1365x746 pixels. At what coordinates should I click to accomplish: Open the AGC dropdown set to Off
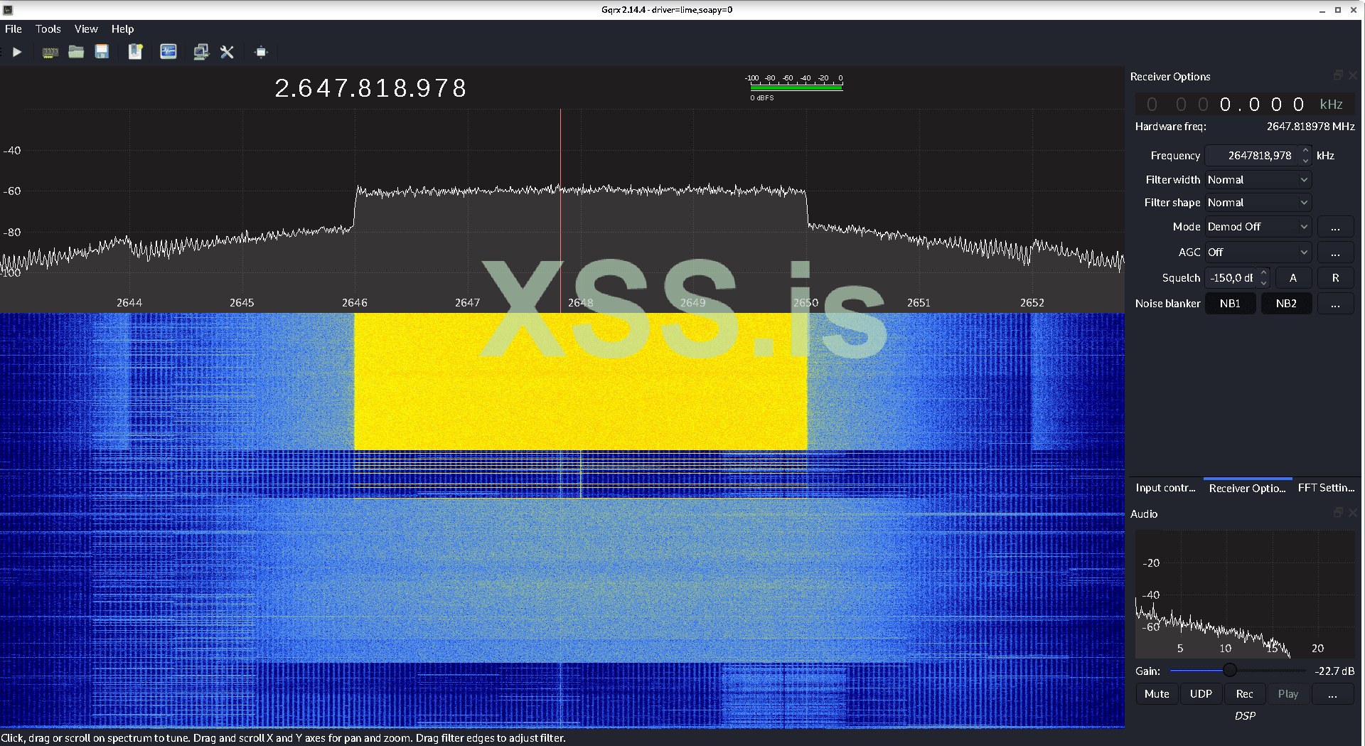pyautogui.click(x=1257, y=252)
